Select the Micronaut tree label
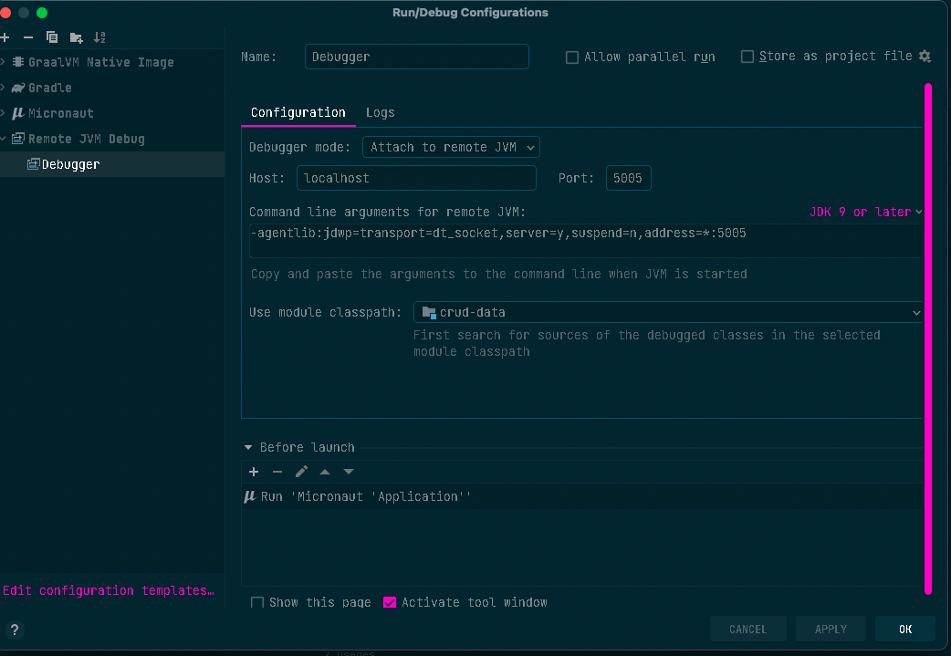951x656 pixels. pyautogui.click(x=60, y=113)
